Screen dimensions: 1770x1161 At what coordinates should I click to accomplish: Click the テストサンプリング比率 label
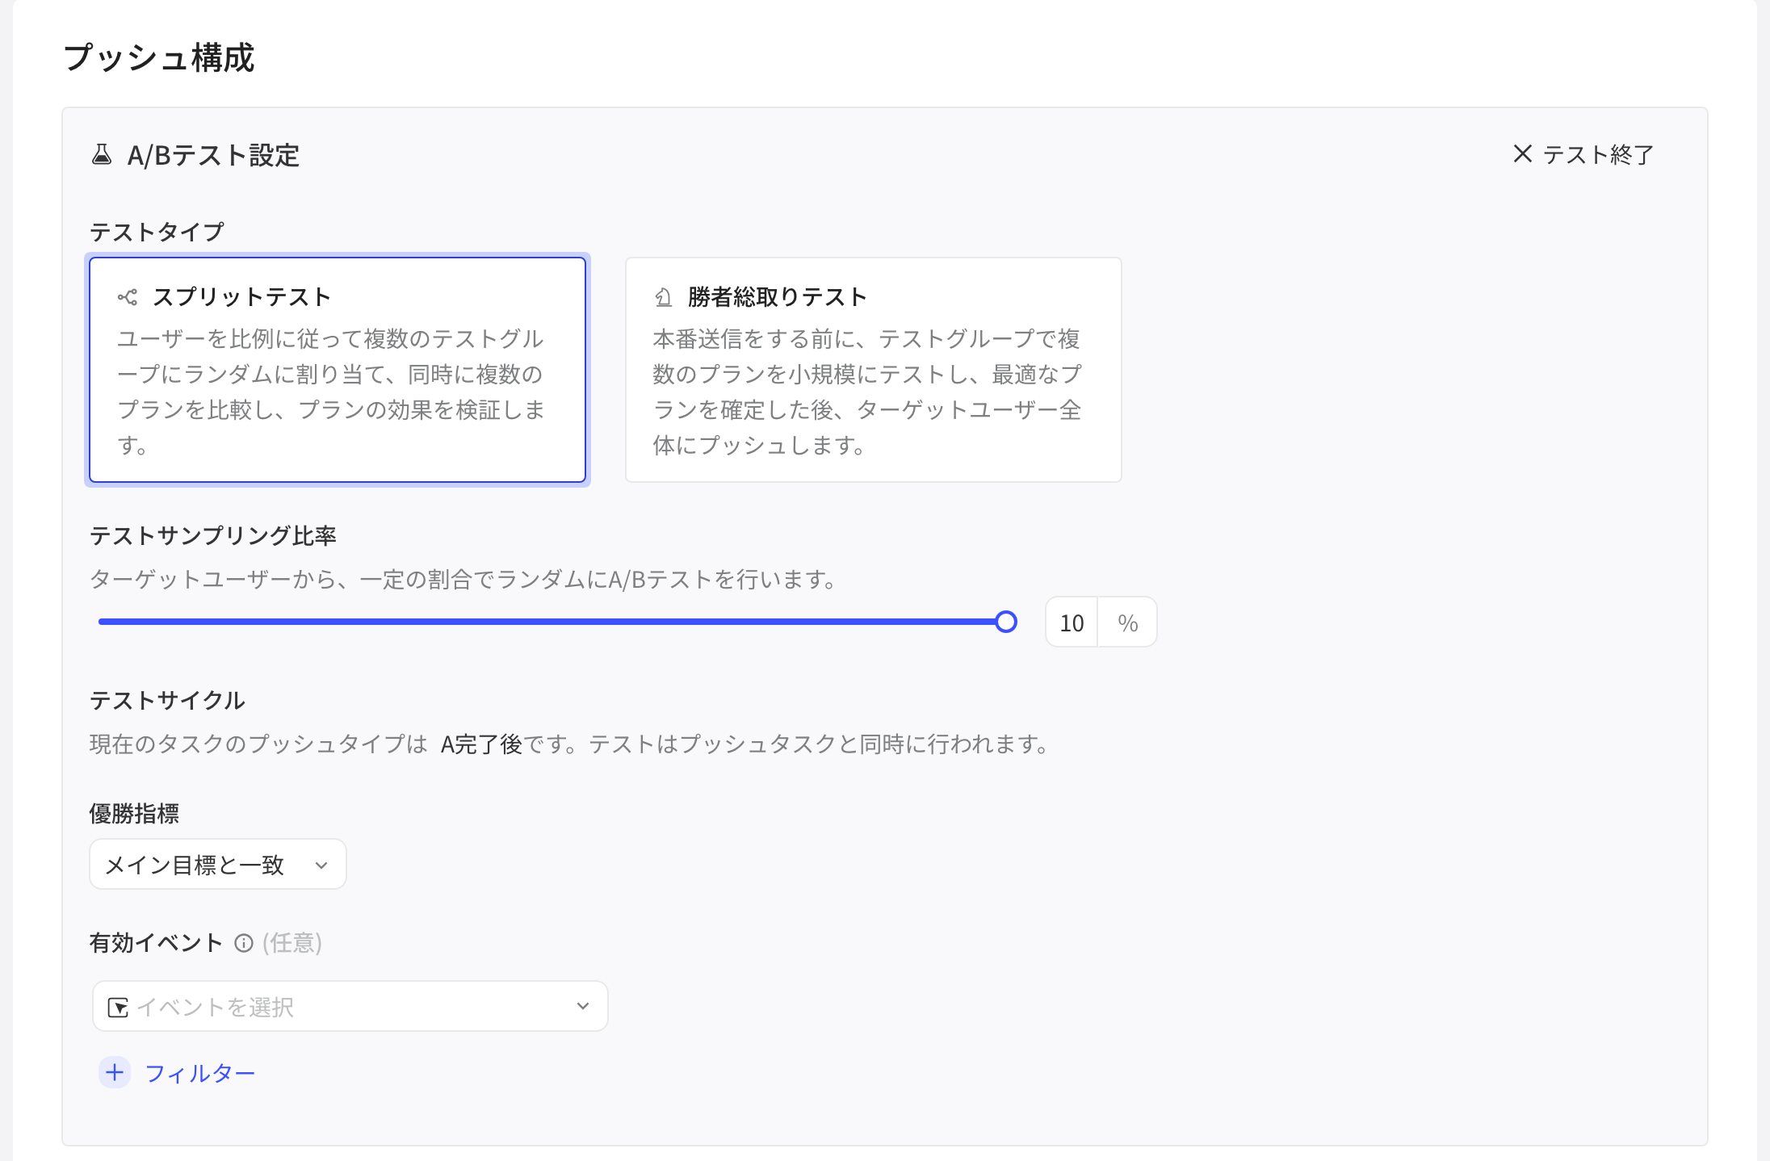(213, 535)
